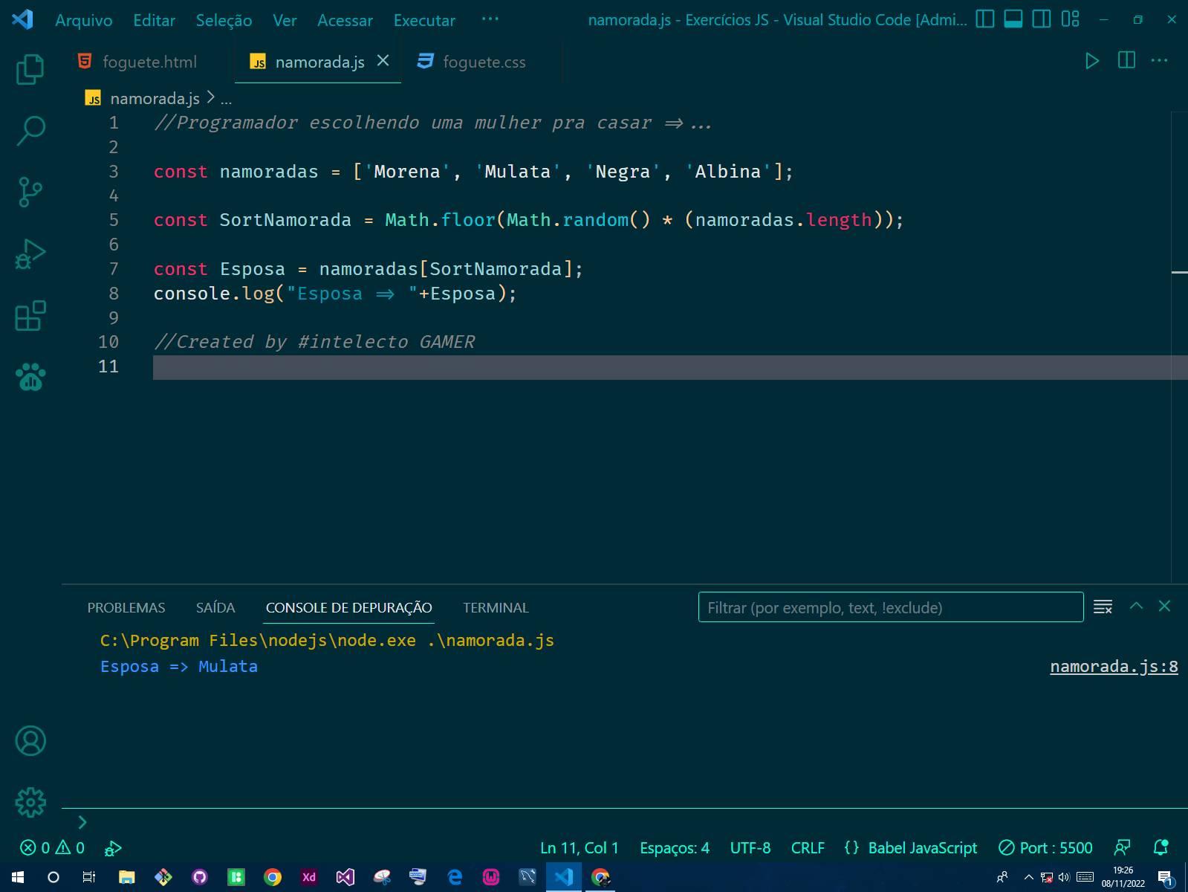
Task: Change the CRLF end-of-line selector
Action: coord(807,847)
